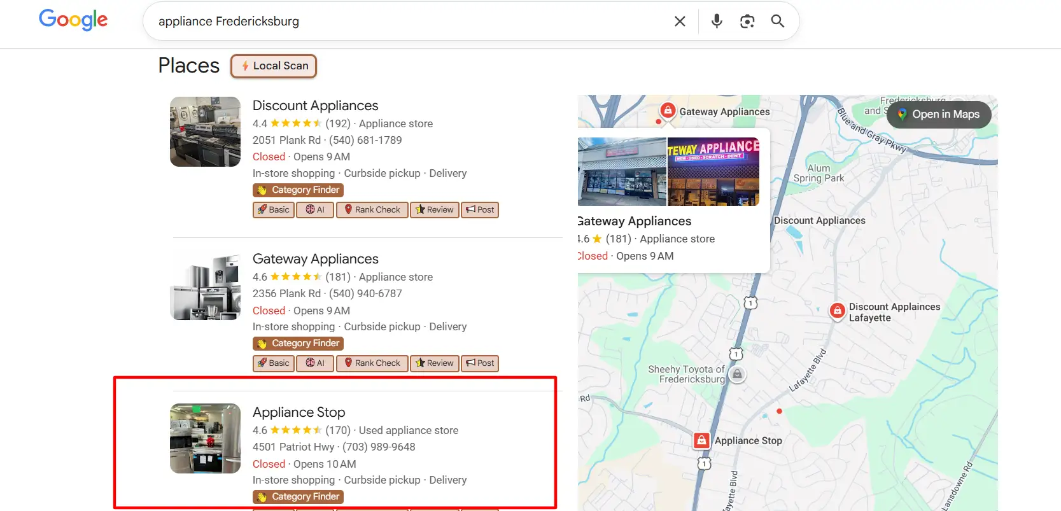Open Google Lens image search
Image resolution: width=1061 pixels, height=511 pixels.
747,21
